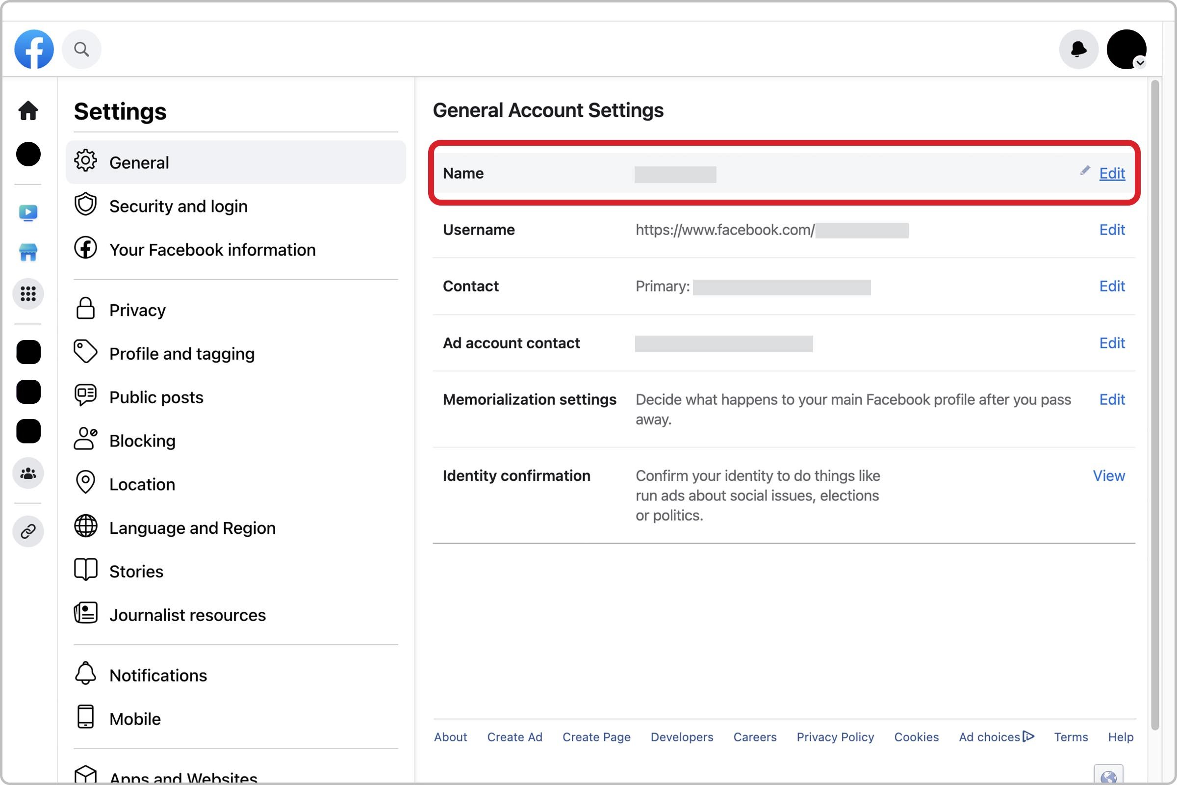This screenshot has width=1177, height=785.
Task: Open Security and login settings
Action: coord(236,206)
